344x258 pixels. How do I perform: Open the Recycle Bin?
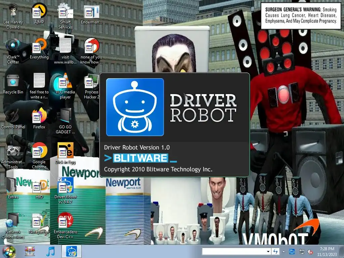13,84
